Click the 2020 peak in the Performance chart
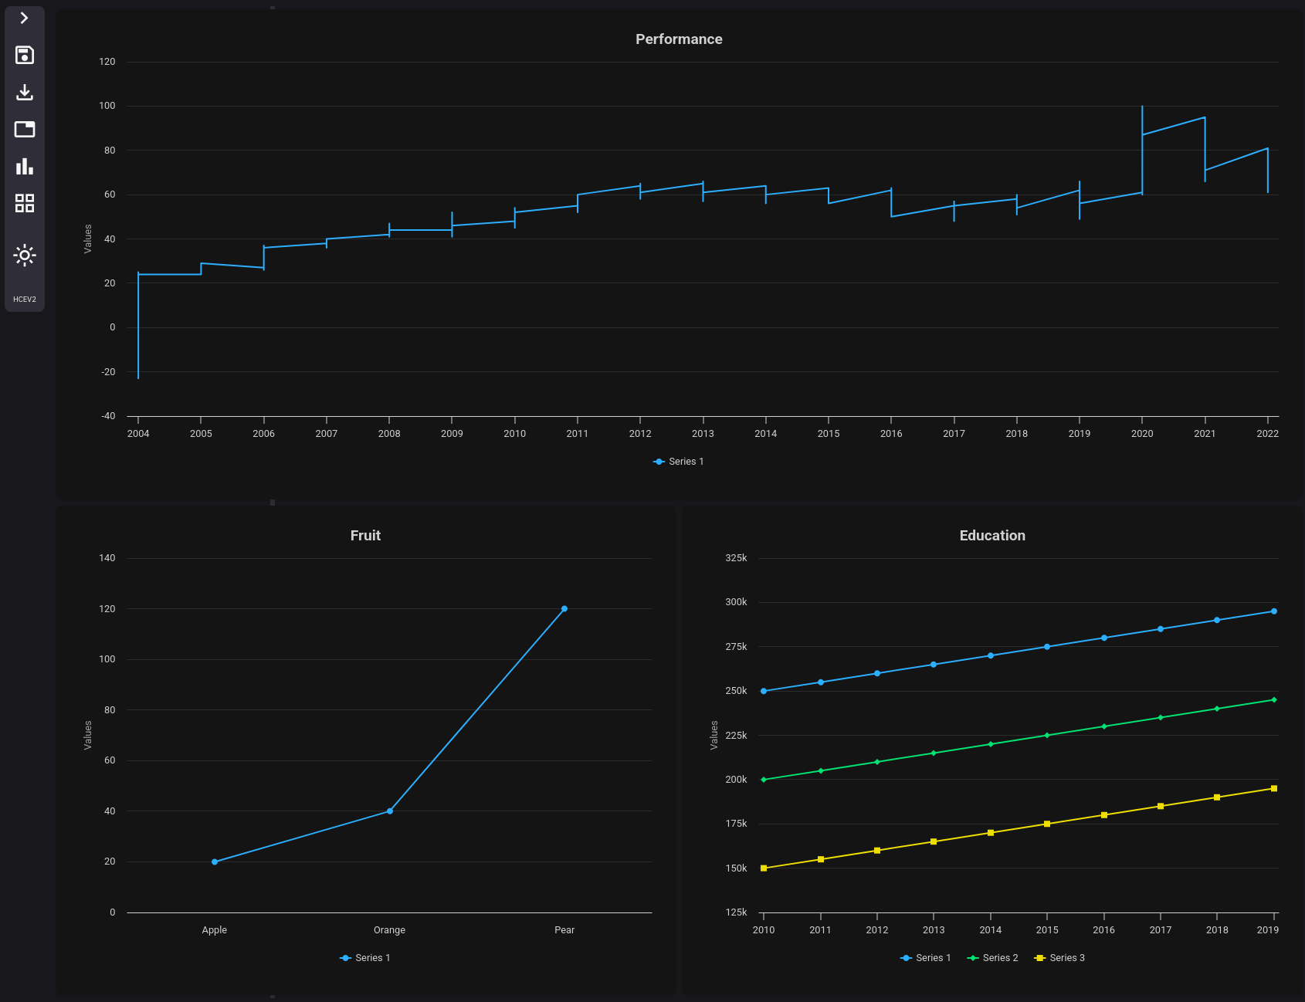Screen dimensions: 1305x1002 (x=1141, y=107)
